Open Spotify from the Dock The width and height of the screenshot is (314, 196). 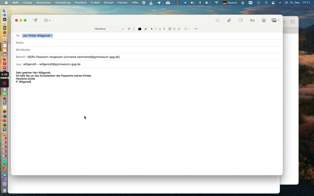[5, 164]
